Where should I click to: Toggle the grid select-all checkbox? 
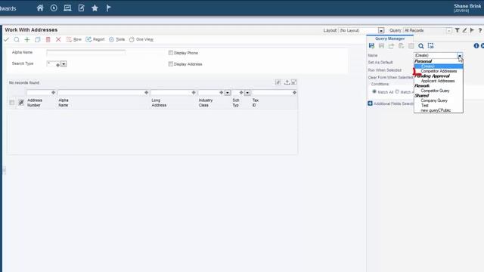pyautogui.click(x=12, y=103)
